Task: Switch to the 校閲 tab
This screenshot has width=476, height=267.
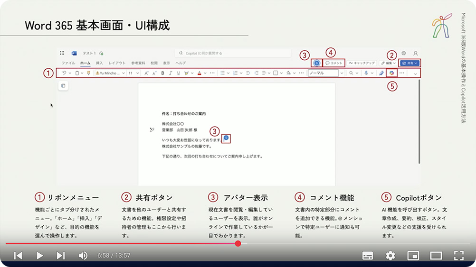Action: pos(154,63)
